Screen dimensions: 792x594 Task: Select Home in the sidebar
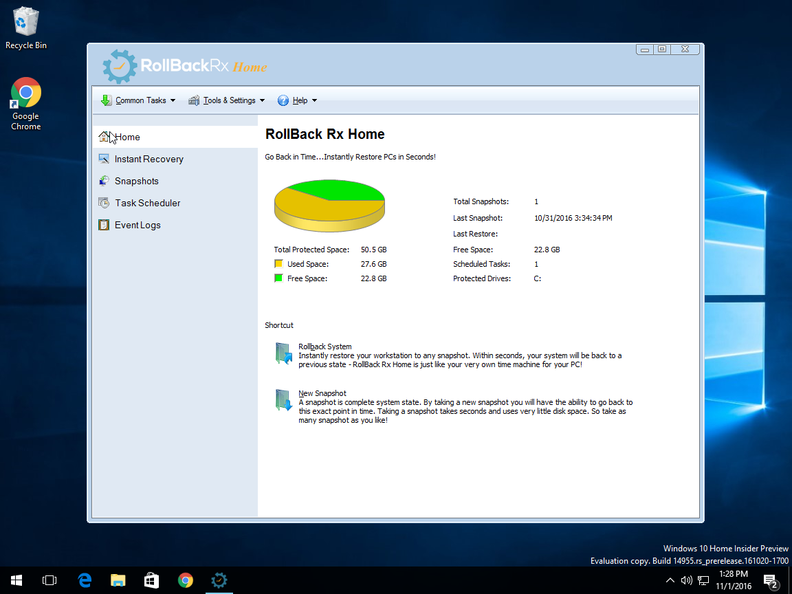(175, 137)
